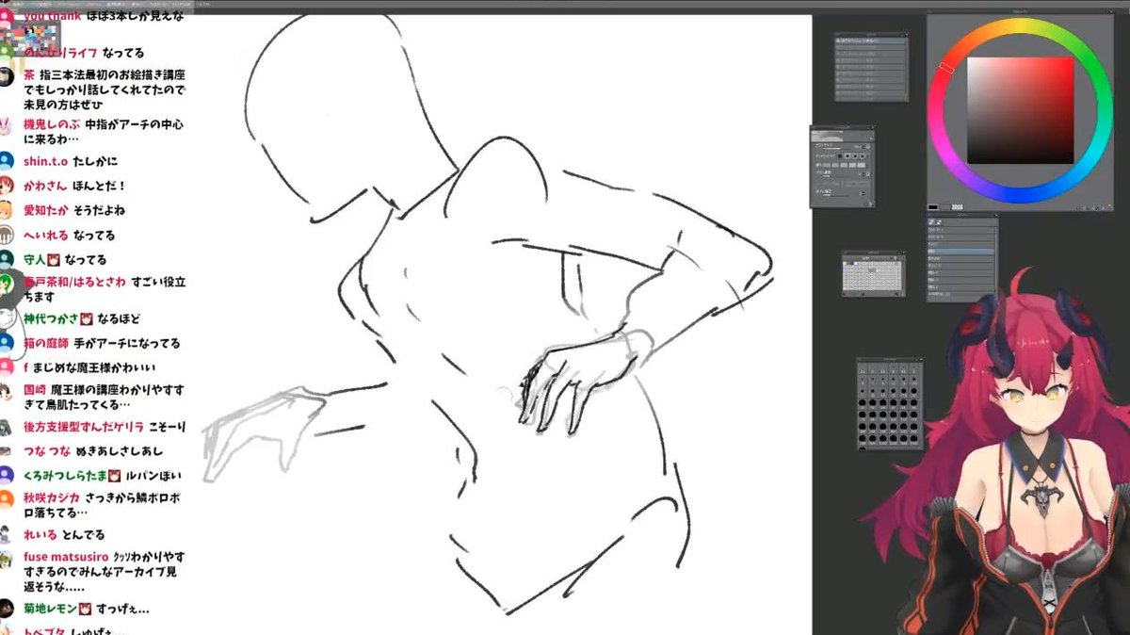Image resolution: width=1130 pixels, height=635 pixels.
Task: Click chat username 後方支援型すんだゲリラ
Action: 82,427
